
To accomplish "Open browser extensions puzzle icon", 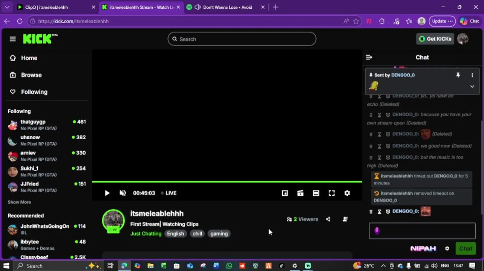I will [382, 21].
